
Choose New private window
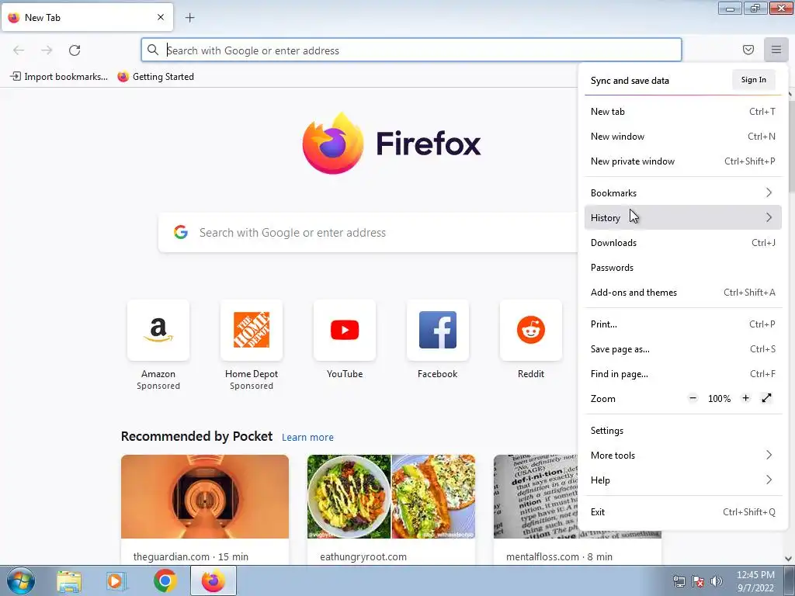click(683, 161)
